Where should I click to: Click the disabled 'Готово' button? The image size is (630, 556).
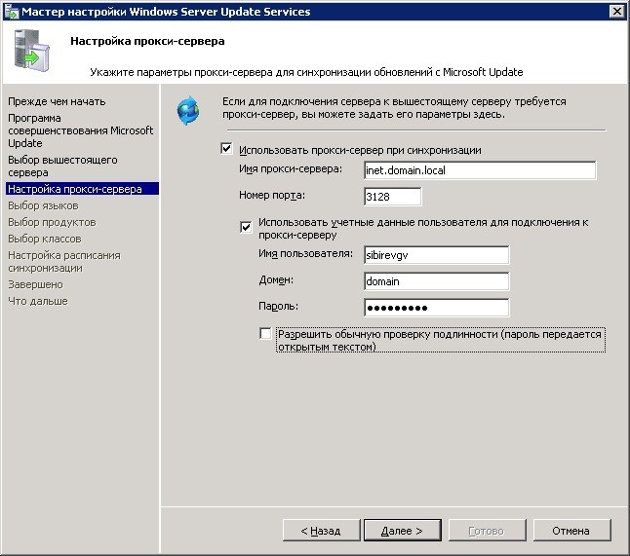coord(487,531)
